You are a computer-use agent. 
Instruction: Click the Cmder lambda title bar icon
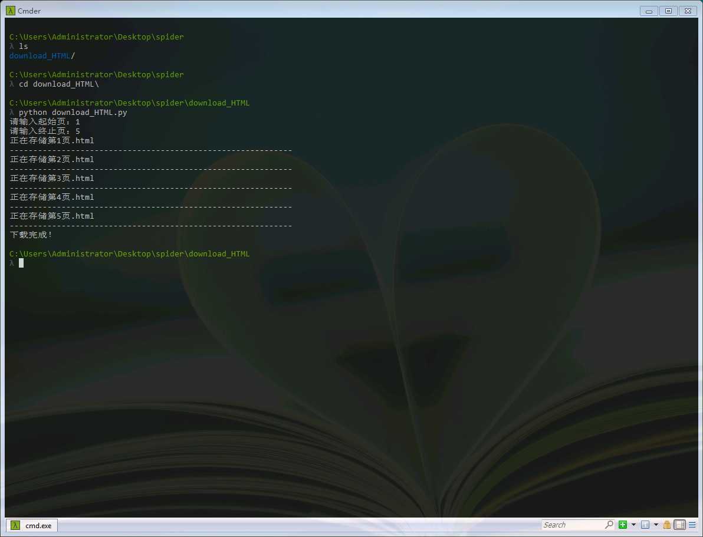[x=10, y=10]
